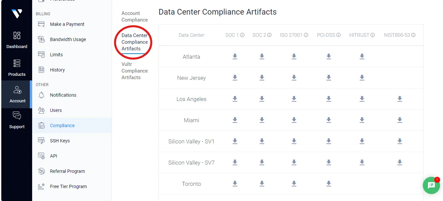The height and width of the screenshot is (201, 443).
Task: Open API settings page
Action: pyautogui.click(x=54, y=156)
